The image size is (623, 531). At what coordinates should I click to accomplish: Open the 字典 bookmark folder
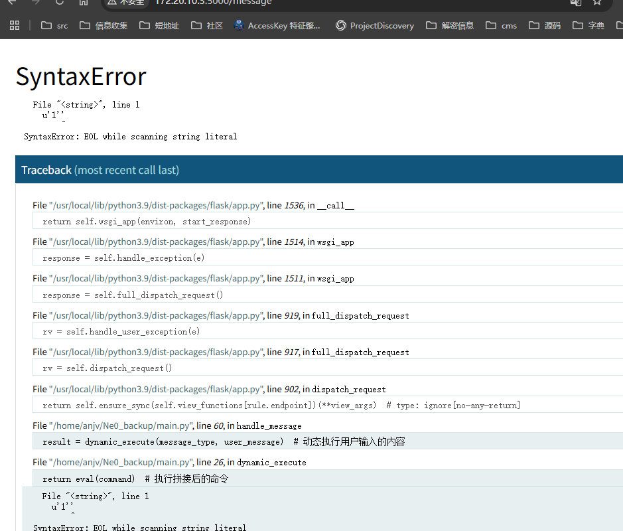pos(588,25)
